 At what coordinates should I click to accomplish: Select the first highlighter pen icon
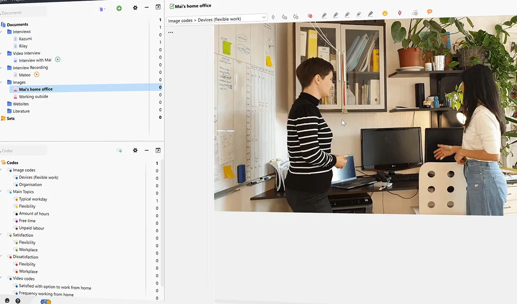[x=324, y=15]
